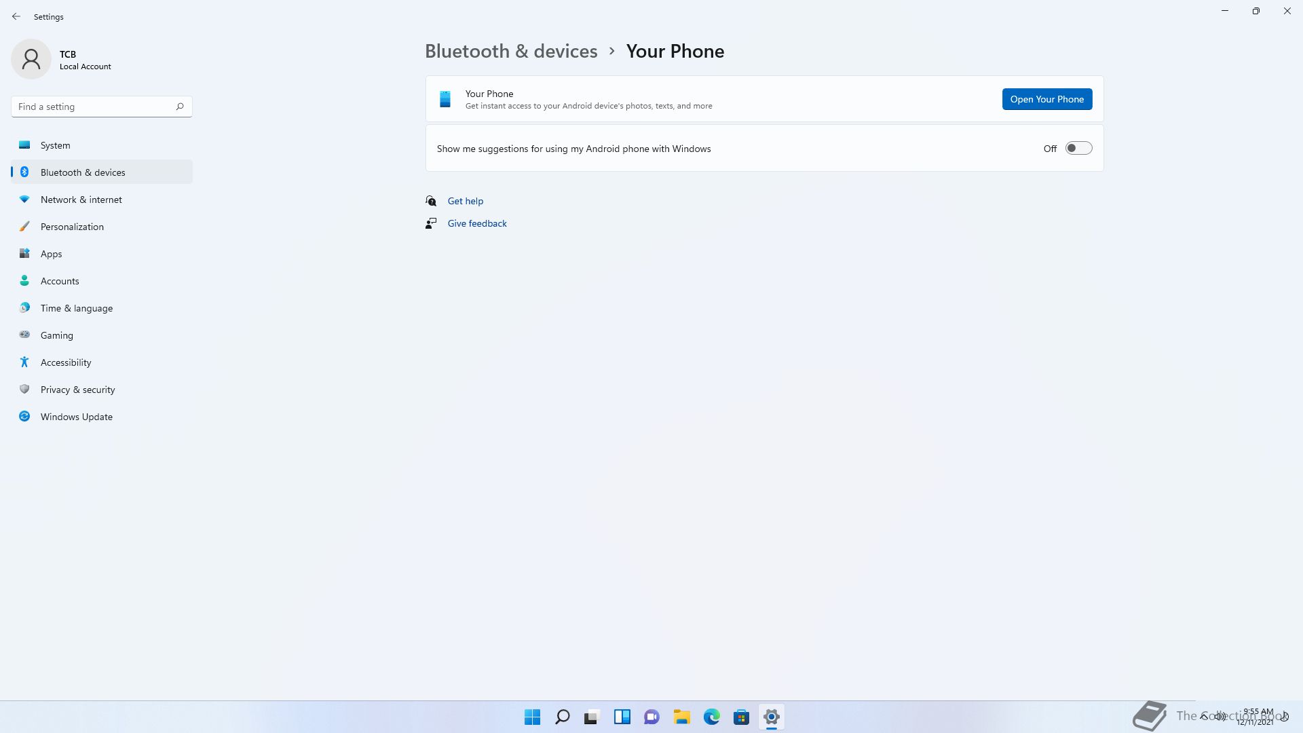Open Accounts settings
This screenshot has height=733, width=1303.
[x=102, y=281]
